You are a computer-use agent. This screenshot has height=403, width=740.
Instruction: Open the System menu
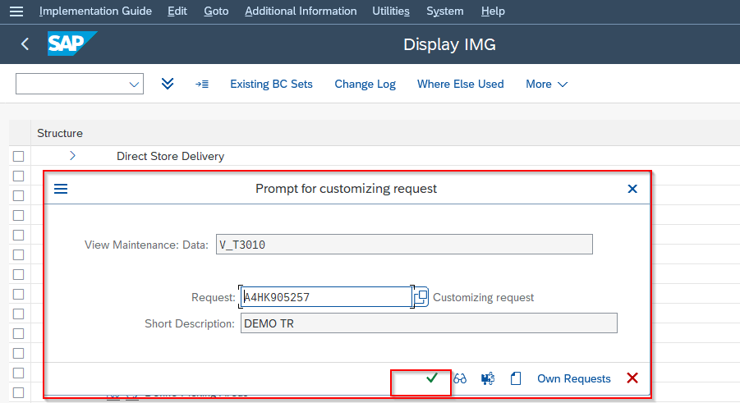[x=445, y=11]
